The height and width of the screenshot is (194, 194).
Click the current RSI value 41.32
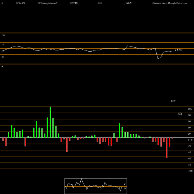point(178,50)
